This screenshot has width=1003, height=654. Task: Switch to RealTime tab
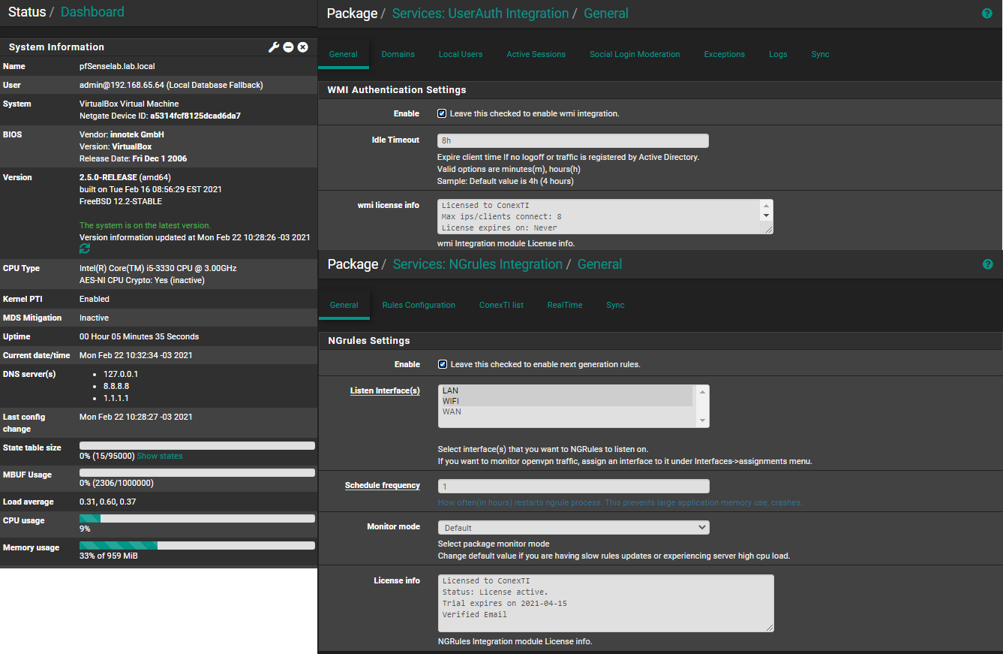tap(565, 305)
